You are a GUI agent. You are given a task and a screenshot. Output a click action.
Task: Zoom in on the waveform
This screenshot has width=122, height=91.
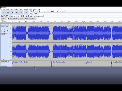(x=21, y=16)
